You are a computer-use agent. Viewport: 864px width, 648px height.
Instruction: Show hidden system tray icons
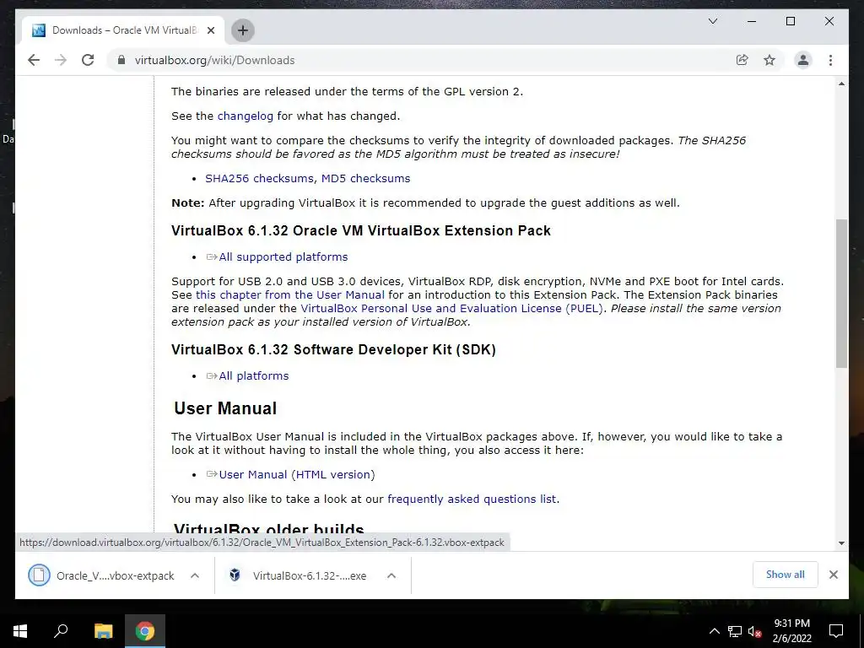pyautogui.click(x=714, y=631)
